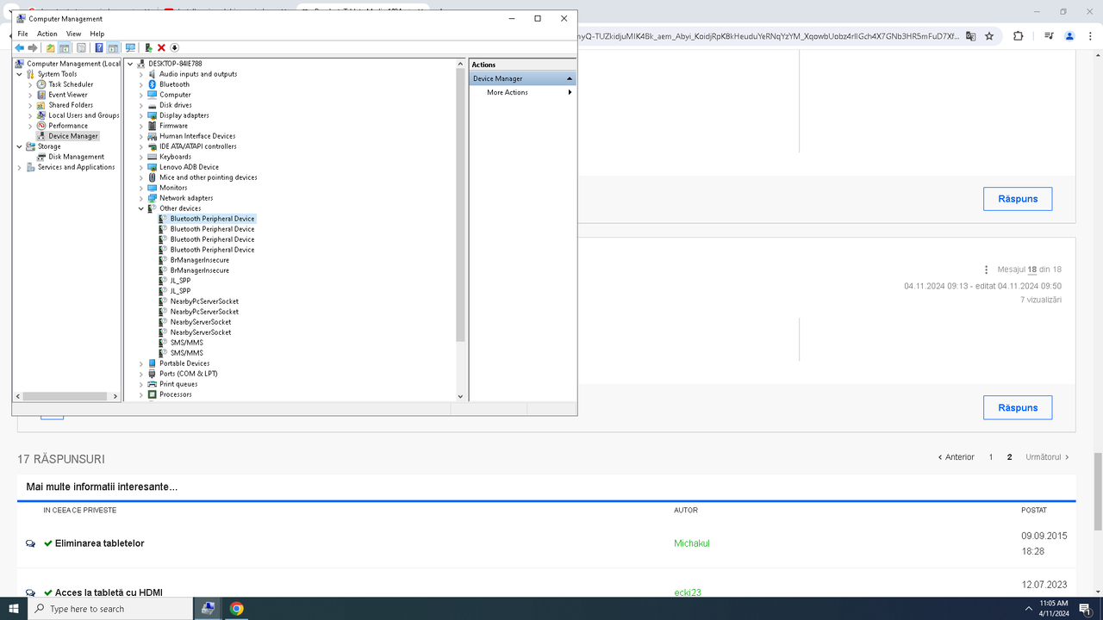Screen dimensions: 1103x620
Task: Click the Monitors category icon
Action: point(153,188)
